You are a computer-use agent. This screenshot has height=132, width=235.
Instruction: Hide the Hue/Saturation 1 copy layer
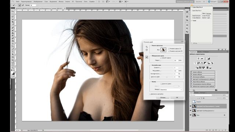[191, 106]
